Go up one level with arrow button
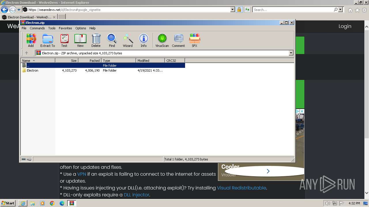 tap(27, 53)
